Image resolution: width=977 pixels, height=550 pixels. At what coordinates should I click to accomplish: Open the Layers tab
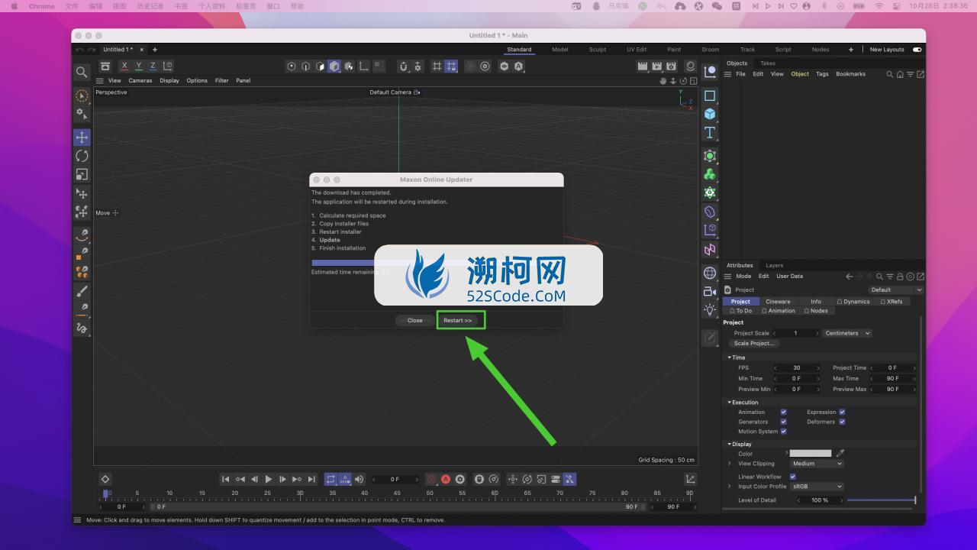(774, 266)
